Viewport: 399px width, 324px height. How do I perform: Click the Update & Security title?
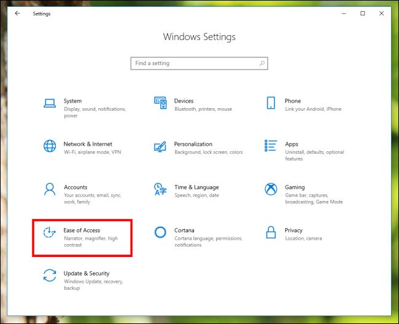pos(87,274)
